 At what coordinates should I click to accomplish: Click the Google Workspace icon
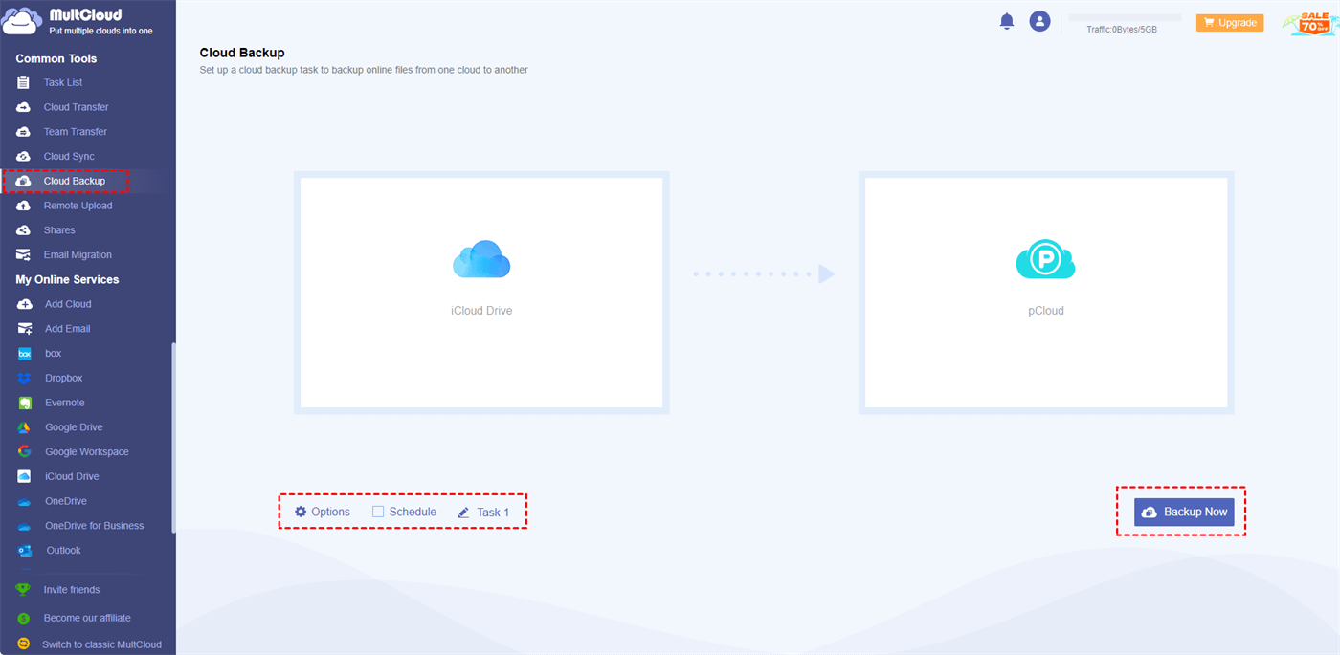pos(25,452)
